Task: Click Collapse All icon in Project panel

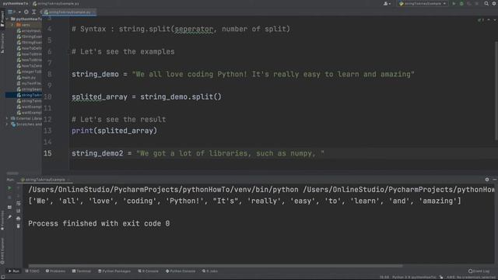Action: point(33,12)
